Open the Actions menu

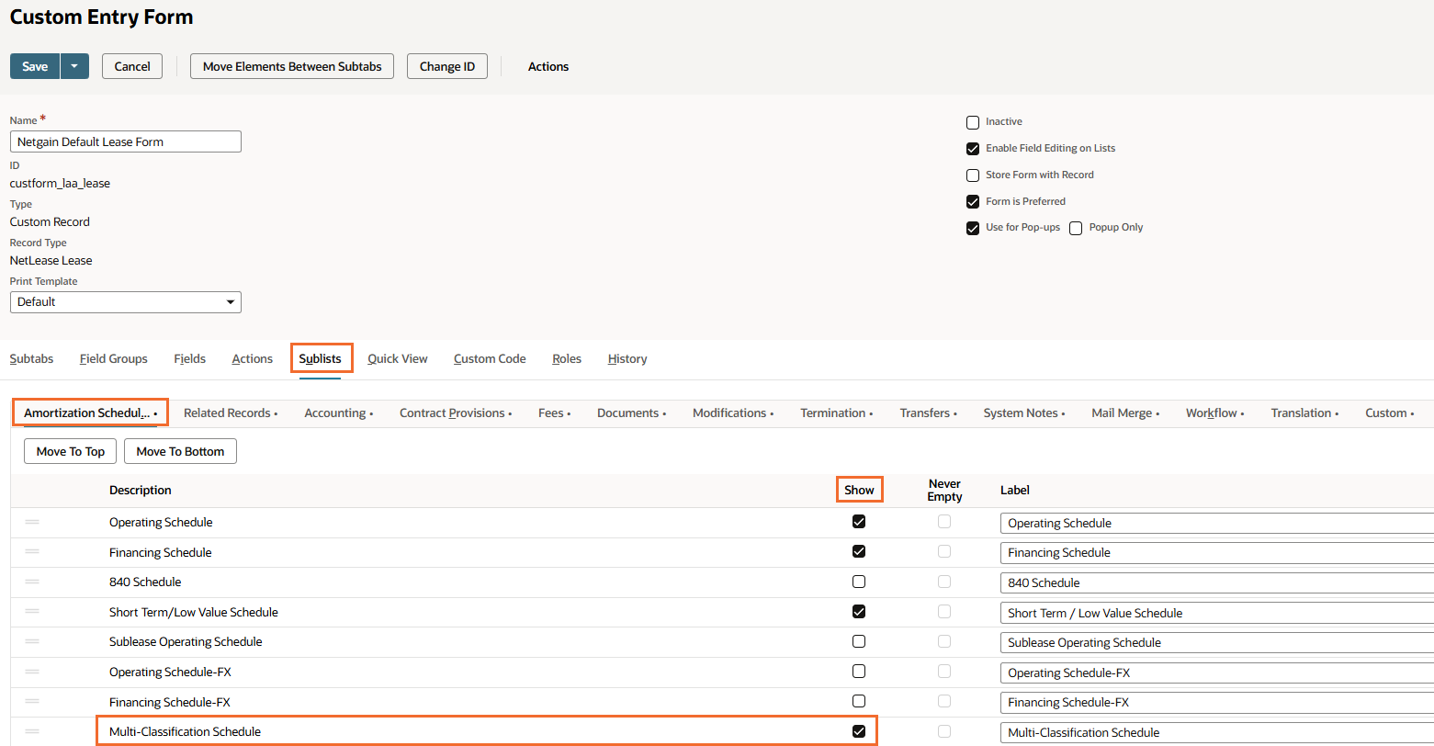[x=548, y=66]
